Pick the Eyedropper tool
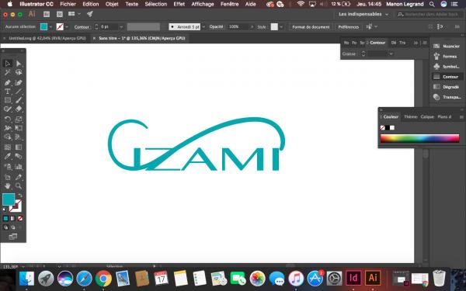Screen dimensions: 466x291 pos(8,157)
